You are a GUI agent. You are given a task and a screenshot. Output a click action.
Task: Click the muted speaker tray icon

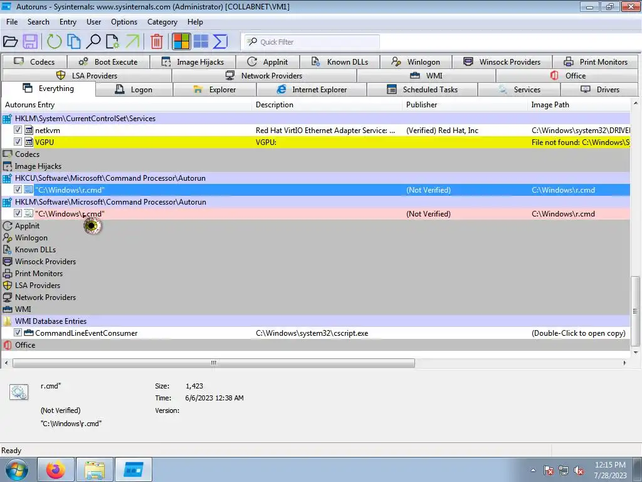coord(579,471)
